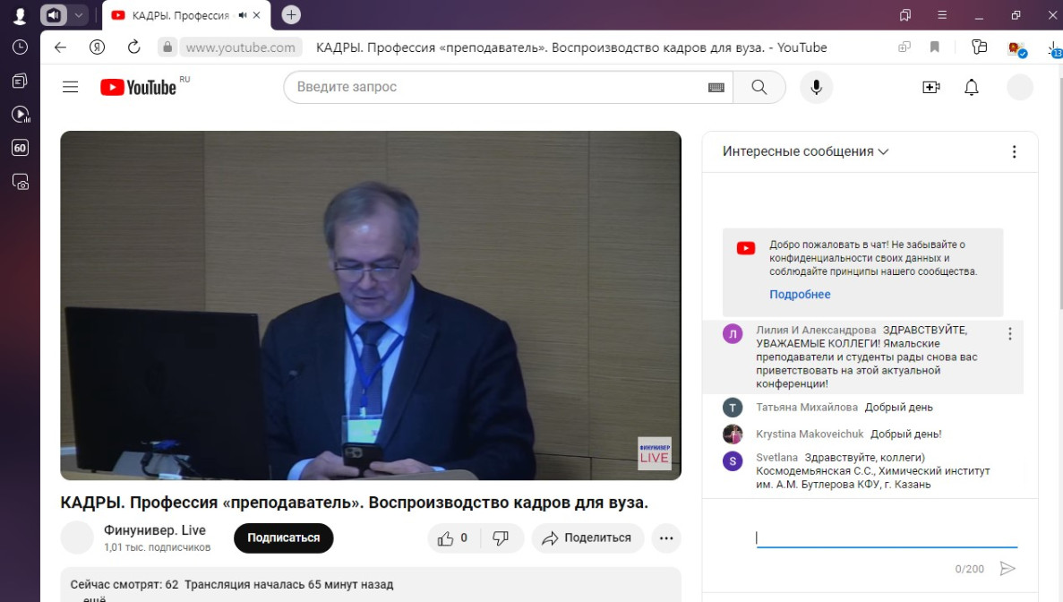The image size is (1063, 602).
Task: Open a new browser tab
Action: coord(291,15)
